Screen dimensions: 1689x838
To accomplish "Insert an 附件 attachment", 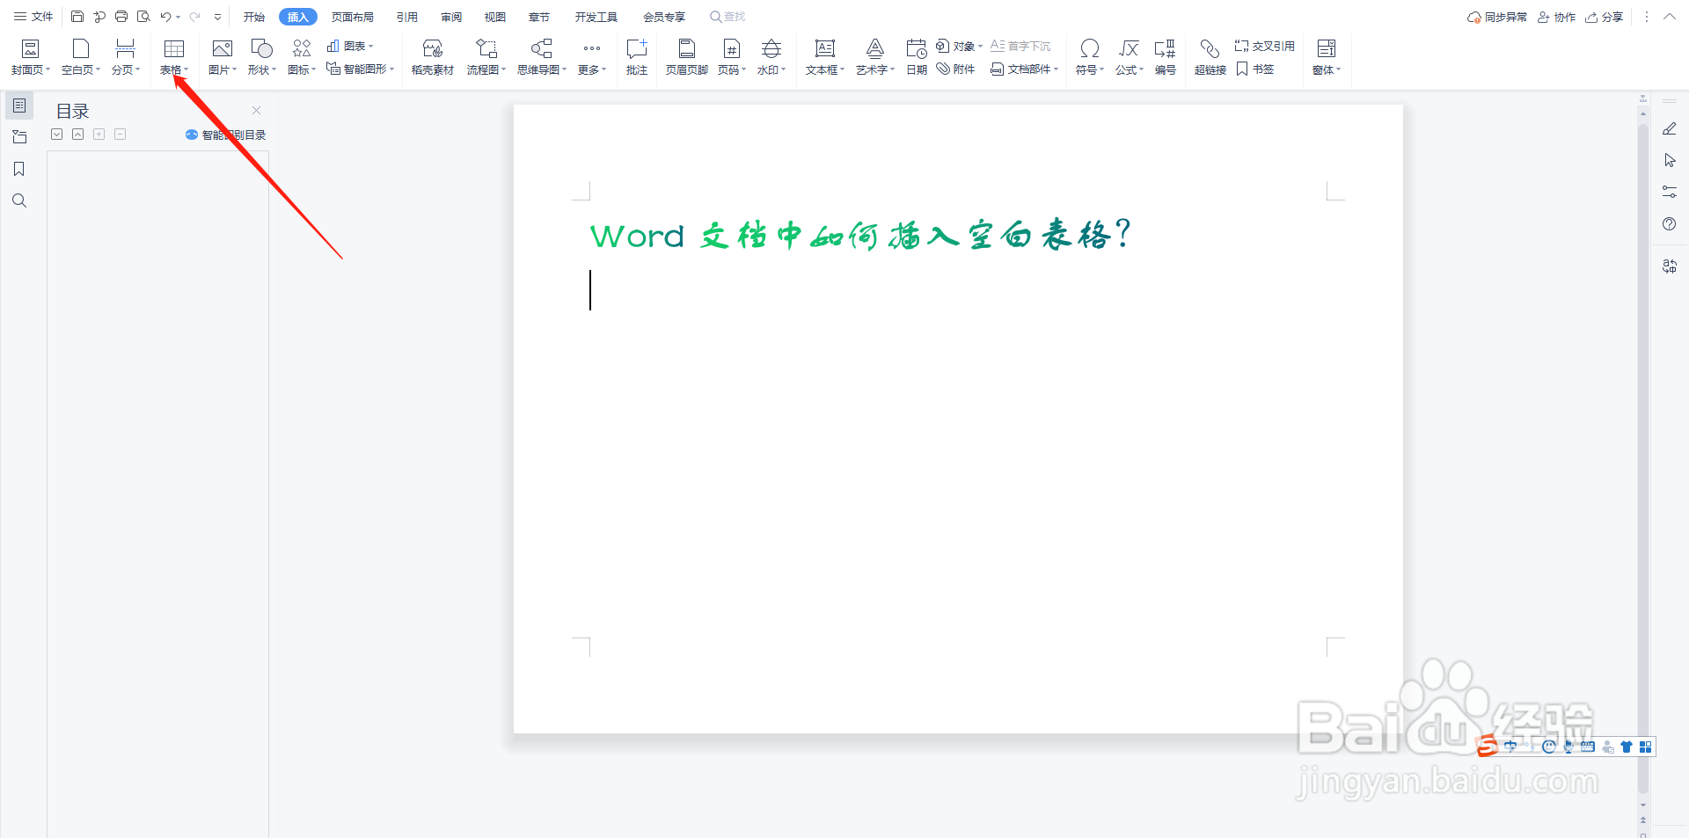I will click(x=955, y=69).
